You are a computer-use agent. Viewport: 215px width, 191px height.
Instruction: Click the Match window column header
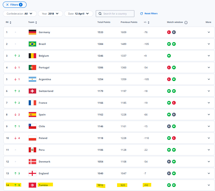(x=175, y=22)
